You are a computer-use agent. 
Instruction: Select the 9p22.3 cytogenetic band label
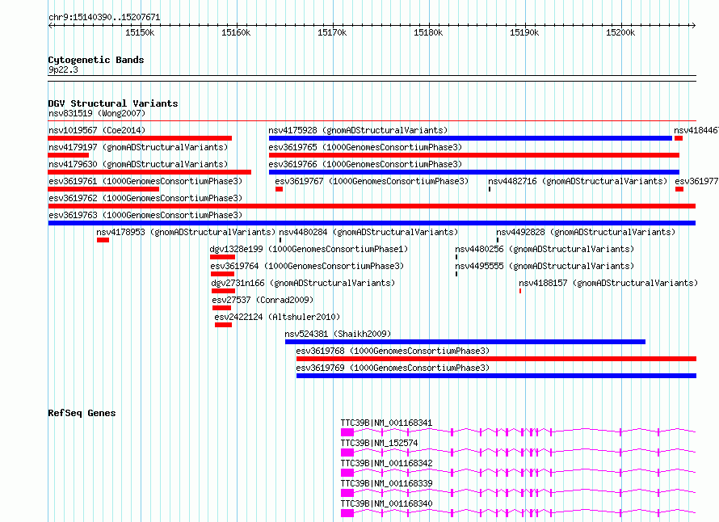click(63, 69)
